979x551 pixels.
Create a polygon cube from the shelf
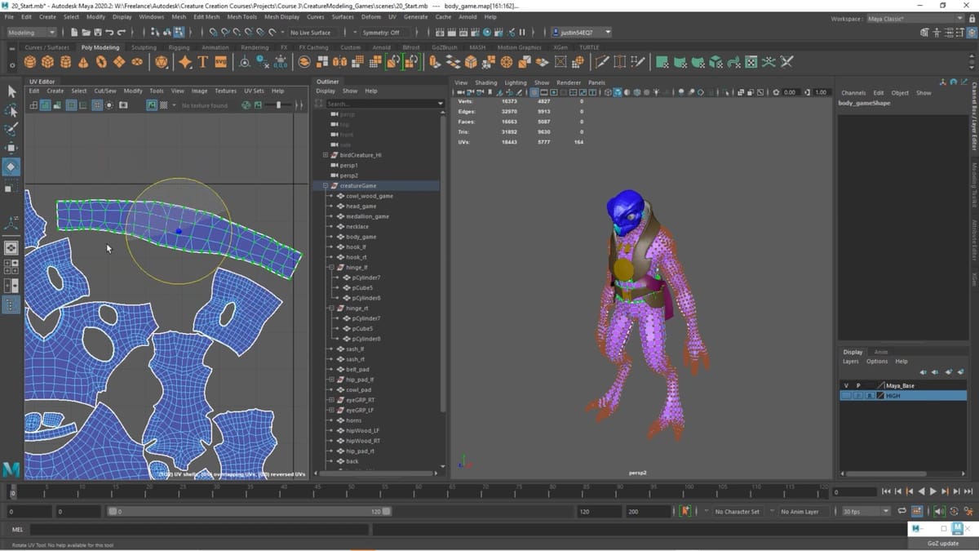pyautogui.click(x=47, y=62)
